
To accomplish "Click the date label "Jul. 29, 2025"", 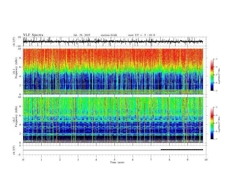I will [82, 35].
